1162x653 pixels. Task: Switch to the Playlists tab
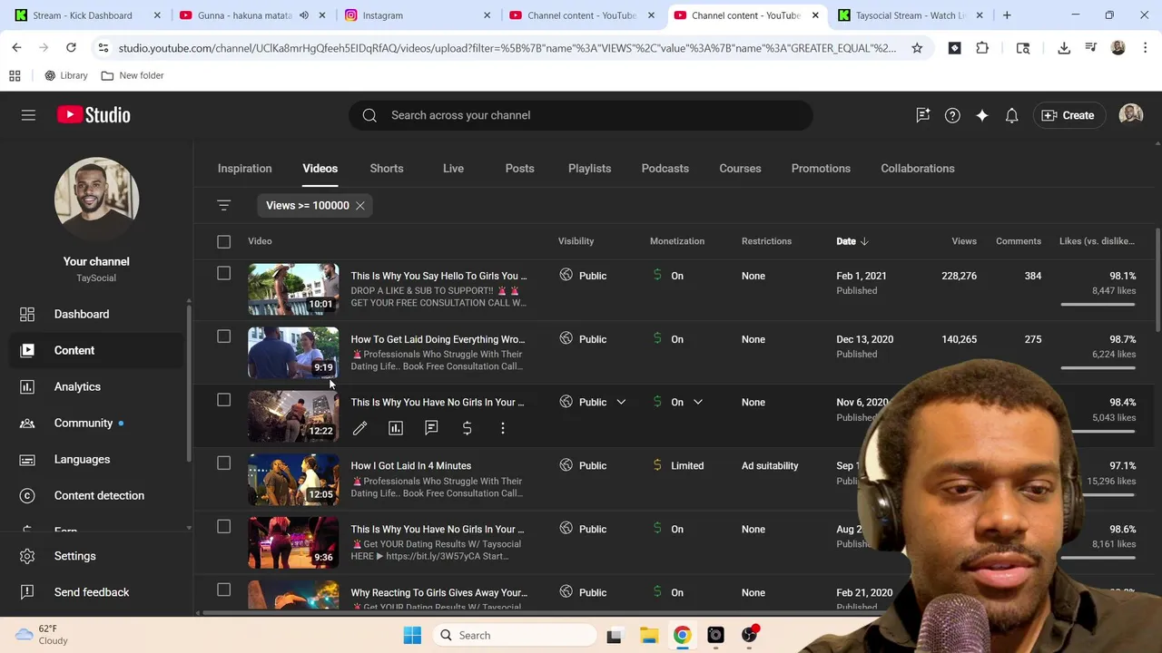click(589, 169)
